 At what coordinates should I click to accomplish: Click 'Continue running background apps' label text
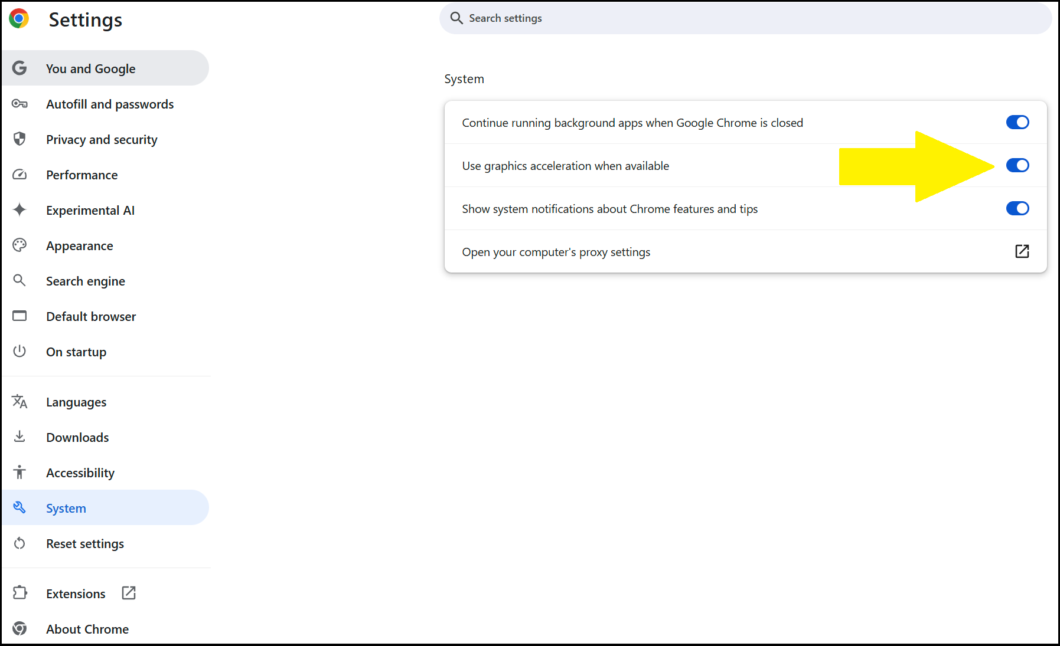point(632,123)
